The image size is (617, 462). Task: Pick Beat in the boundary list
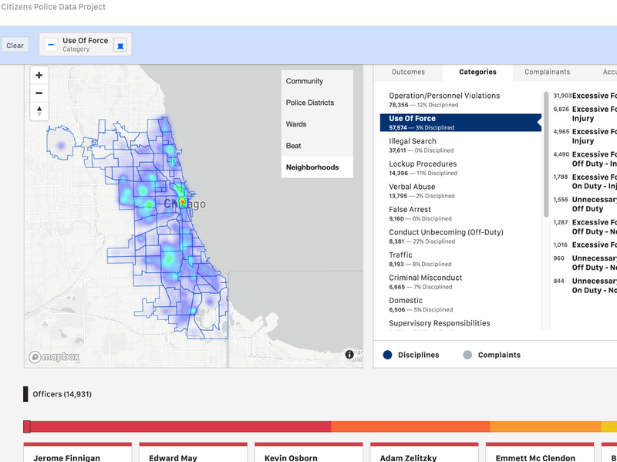294,146
